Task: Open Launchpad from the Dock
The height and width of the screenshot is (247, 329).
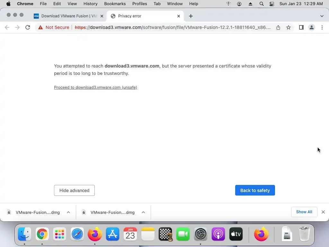Action: (x=59, y=234)
